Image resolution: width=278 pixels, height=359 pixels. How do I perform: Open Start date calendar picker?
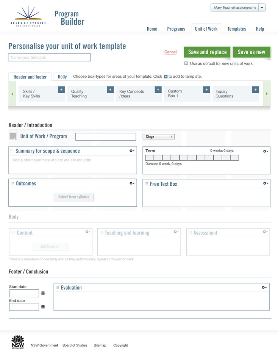[43, 293]
